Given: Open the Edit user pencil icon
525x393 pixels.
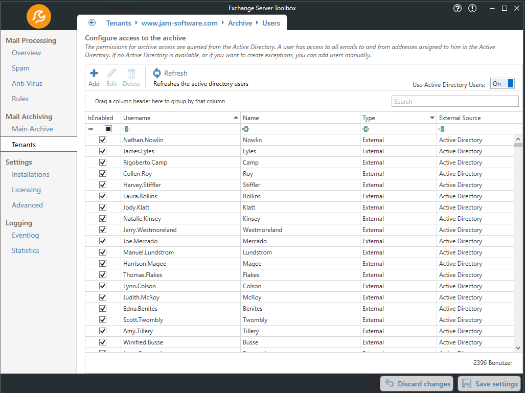Looking at the screenshot, I should pyautogui.click(x=111, y=76).
